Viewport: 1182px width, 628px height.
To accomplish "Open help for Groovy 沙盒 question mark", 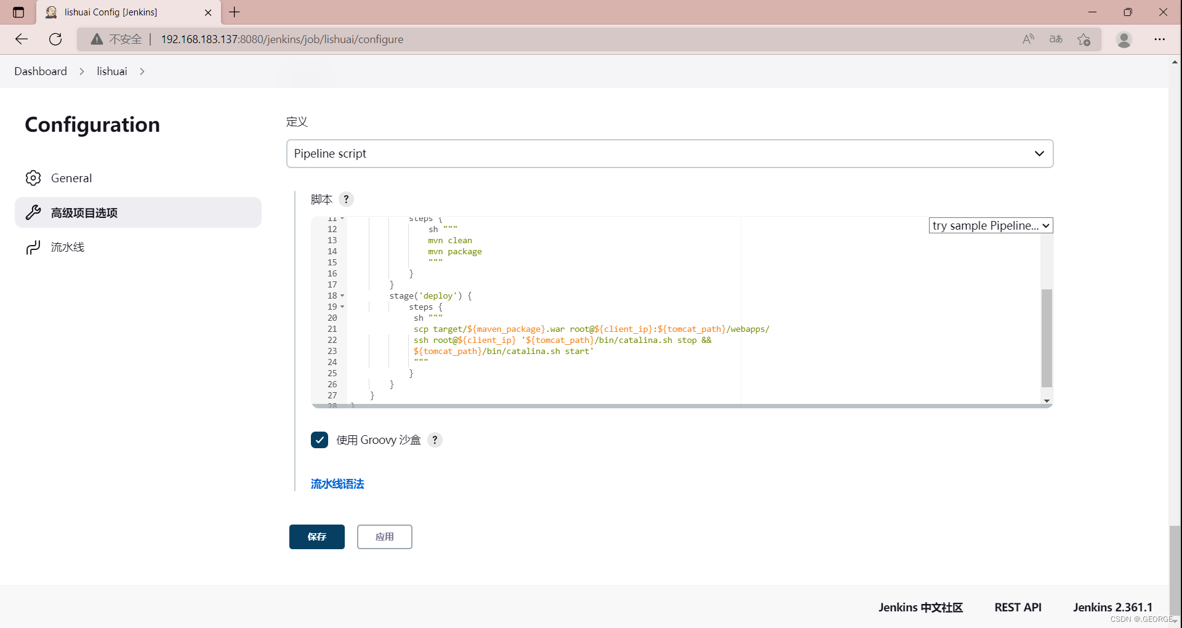I will tap(435, 440).
